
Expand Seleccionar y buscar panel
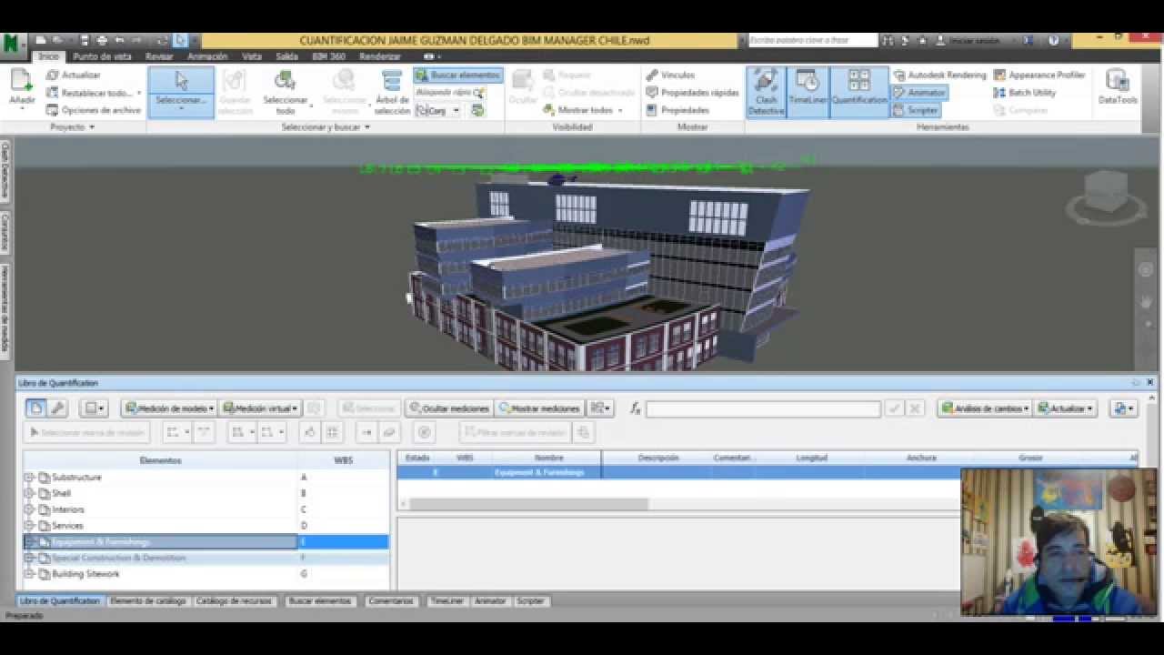pyautogui.click(x=326, y=127)
